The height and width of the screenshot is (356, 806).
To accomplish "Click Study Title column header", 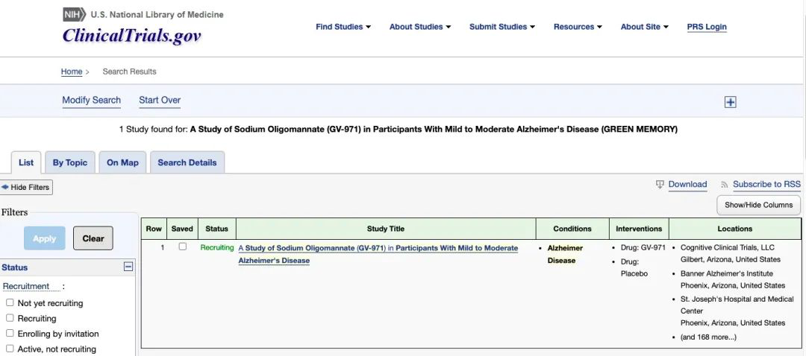I will pyautogui.click(x=386, y=229).
